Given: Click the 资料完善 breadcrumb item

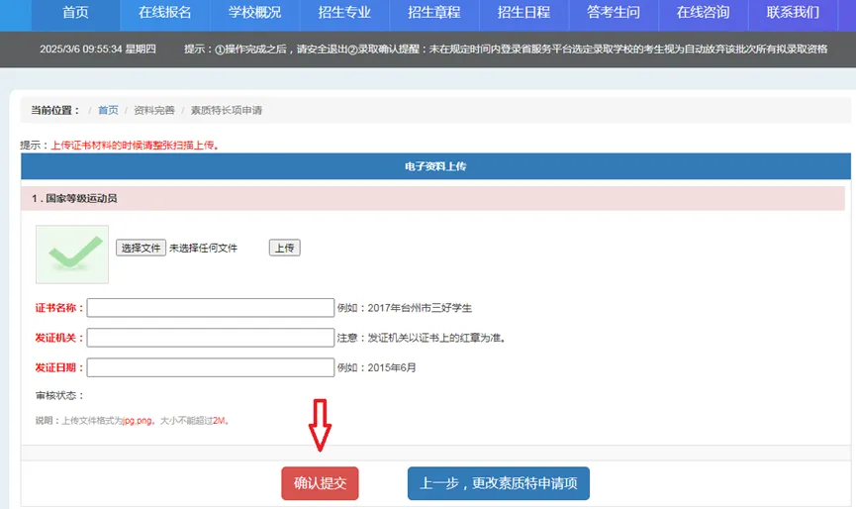Looking at the screenshot, I should point(153,111).
